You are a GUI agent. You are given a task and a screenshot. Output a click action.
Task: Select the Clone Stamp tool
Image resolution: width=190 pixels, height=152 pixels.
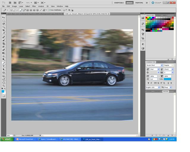(x=4, y=43)
